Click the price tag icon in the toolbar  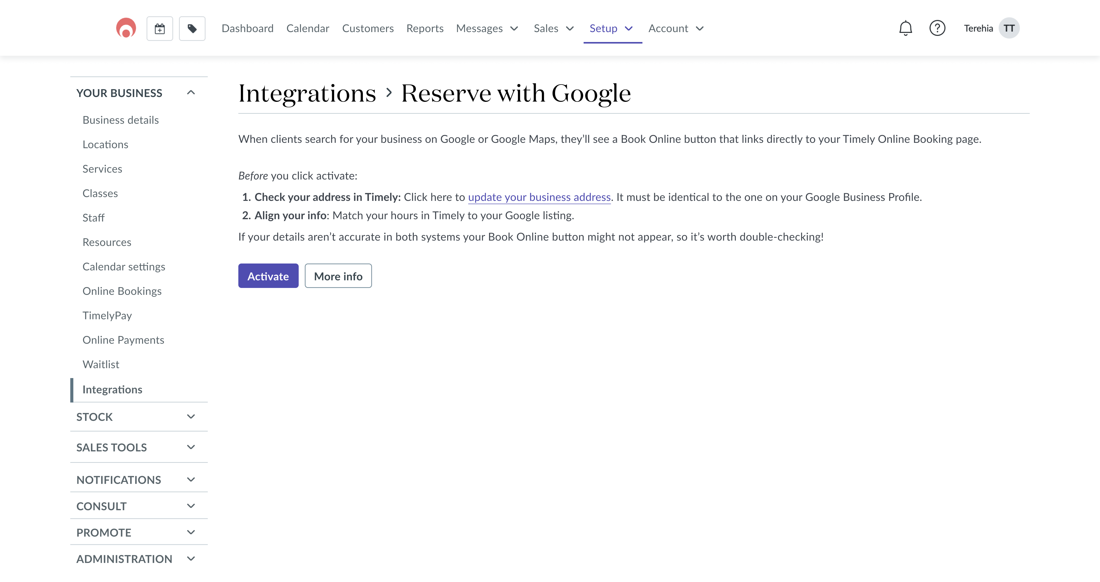[192, 28]
